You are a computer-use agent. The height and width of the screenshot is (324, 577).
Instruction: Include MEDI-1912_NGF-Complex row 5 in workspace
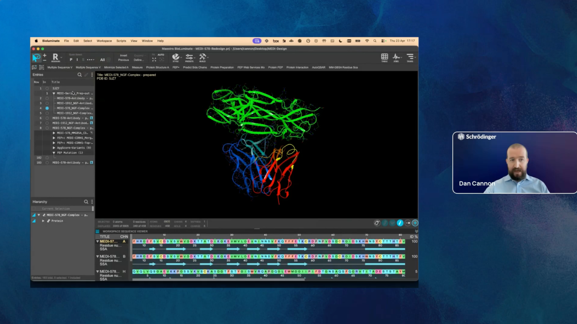[47, 113]
